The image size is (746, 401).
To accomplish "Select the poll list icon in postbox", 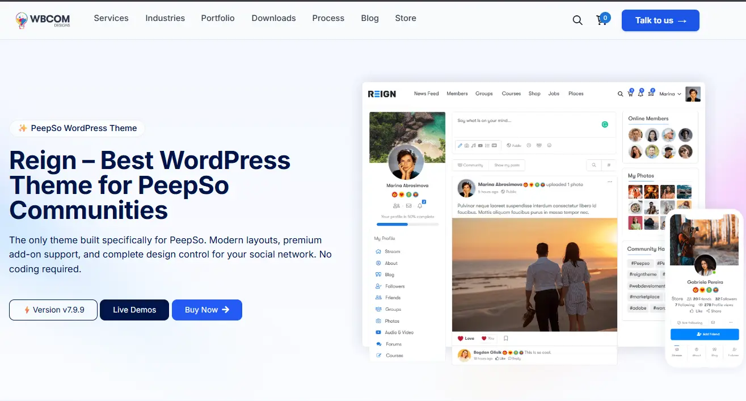I will pos(487,145).
